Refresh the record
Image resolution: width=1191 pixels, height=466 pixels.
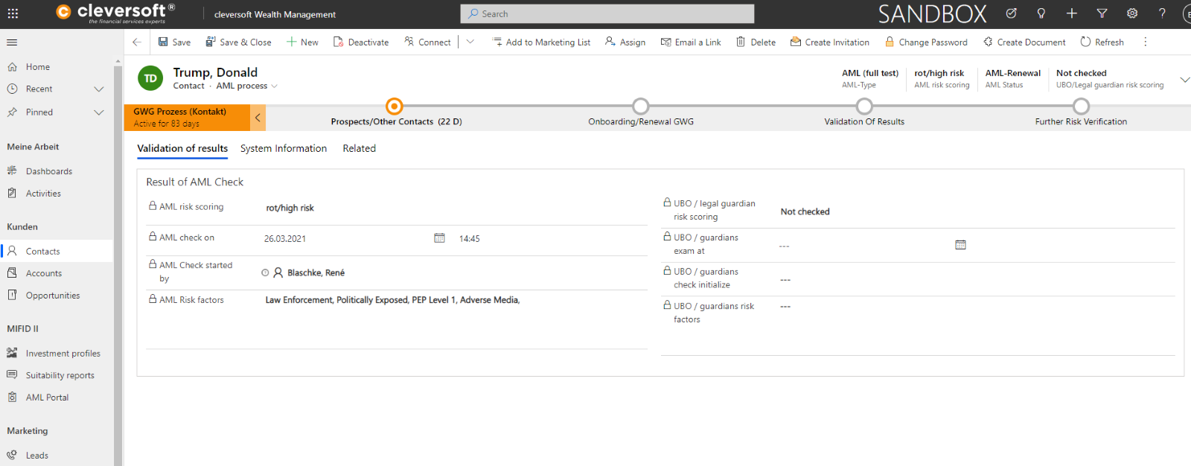click(1102, 42)
